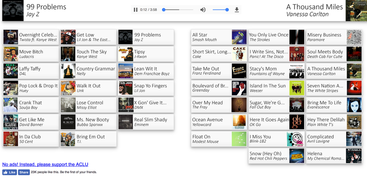
Task: Select Soul Meets Body album art
Action: (354, 54)
